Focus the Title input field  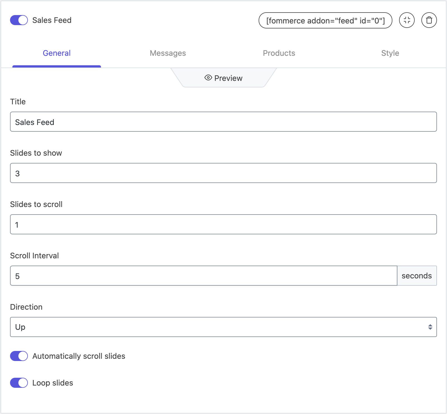click(x=223, y=122)
